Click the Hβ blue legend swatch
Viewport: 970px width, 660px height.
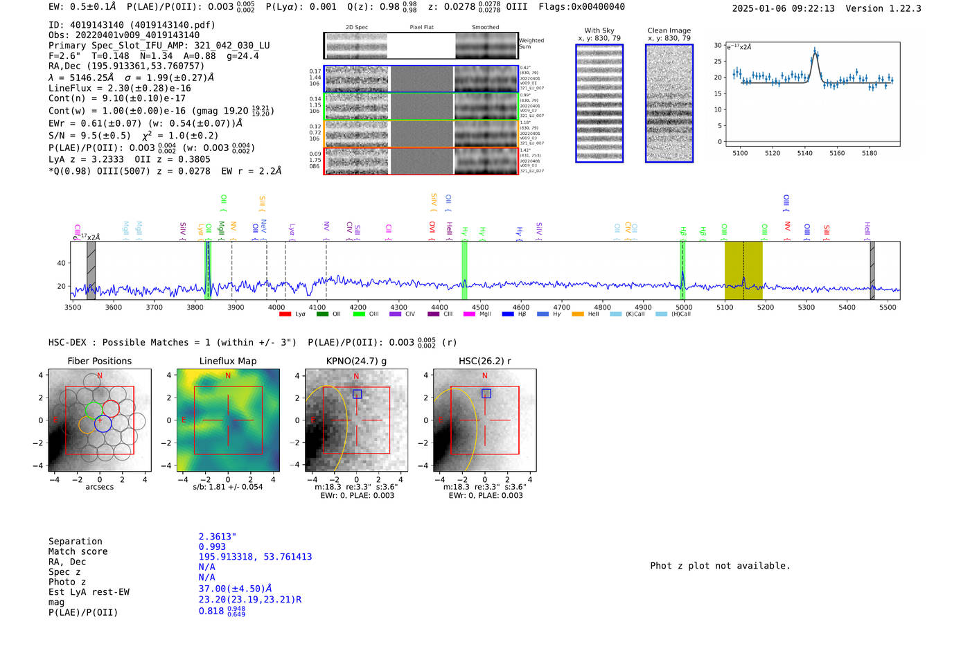pos(508,314)
